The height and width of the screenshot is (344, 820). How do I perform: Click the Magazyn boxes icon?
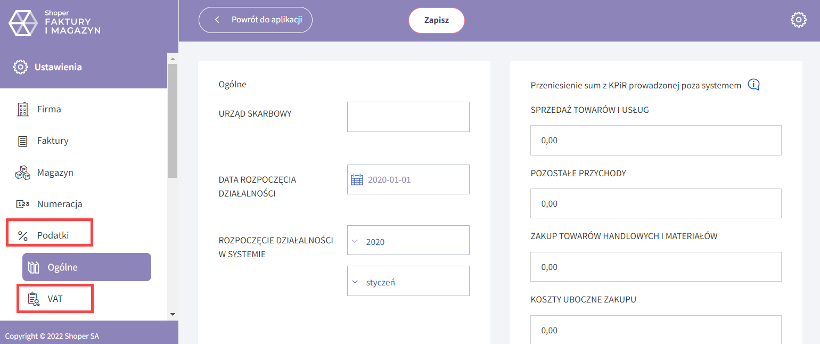23,173
